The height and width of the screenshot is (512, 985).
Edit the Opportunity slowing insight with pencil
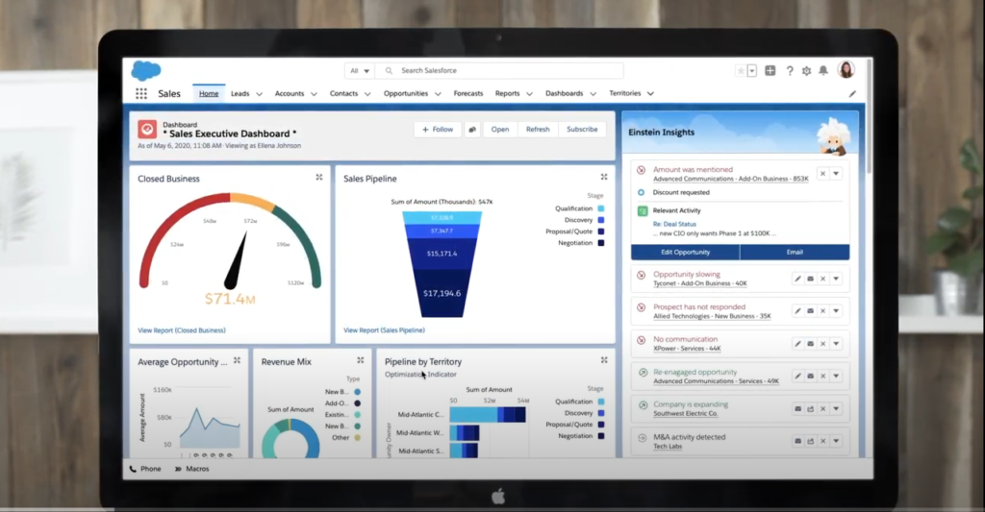pyautogui.click(x=797, y=279)
